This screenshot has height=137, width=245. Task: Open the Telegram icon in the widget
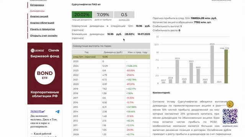[x=57, y=112]
